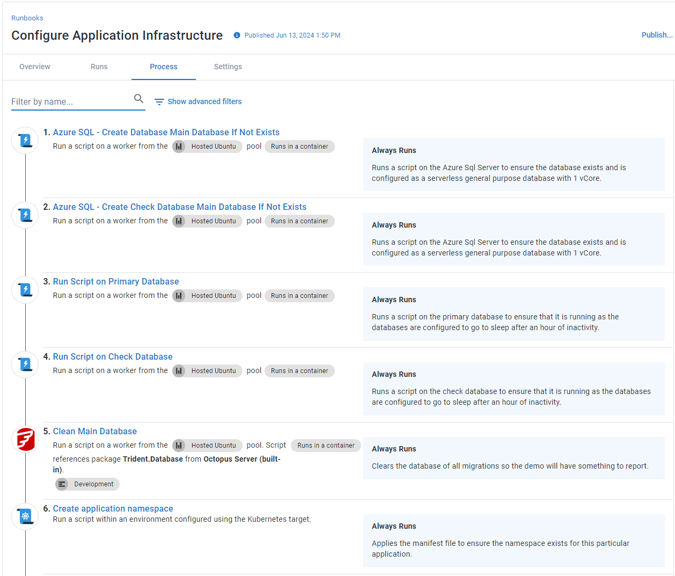
Task: Click the worker pool icon inside the Hosted Ubuntu chip
Action: coord(179,146)
